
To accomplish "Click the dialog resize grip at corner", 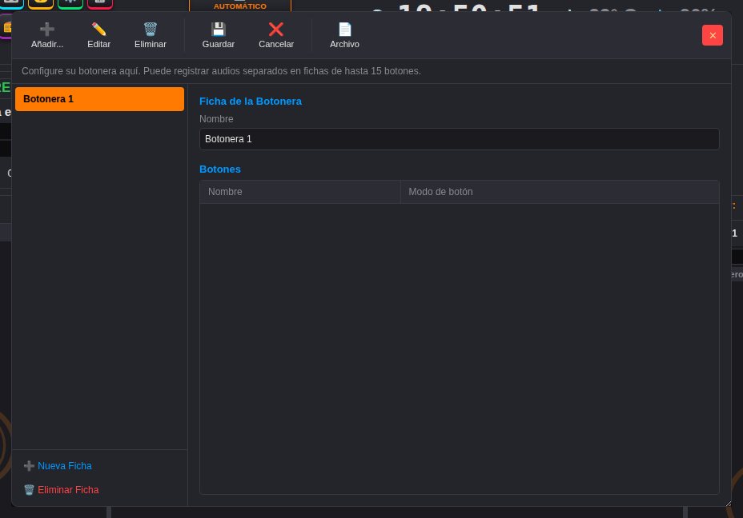I will (728, 504).
